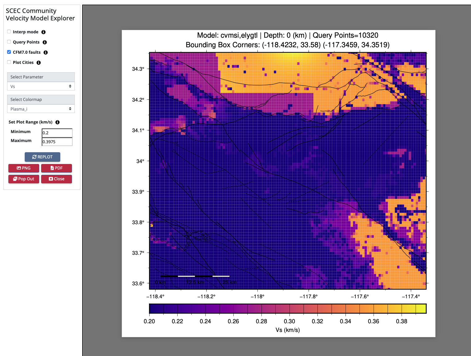
Task: Expand the Plasma_i colormap dropdown
Action: click(x=41, y=109)
